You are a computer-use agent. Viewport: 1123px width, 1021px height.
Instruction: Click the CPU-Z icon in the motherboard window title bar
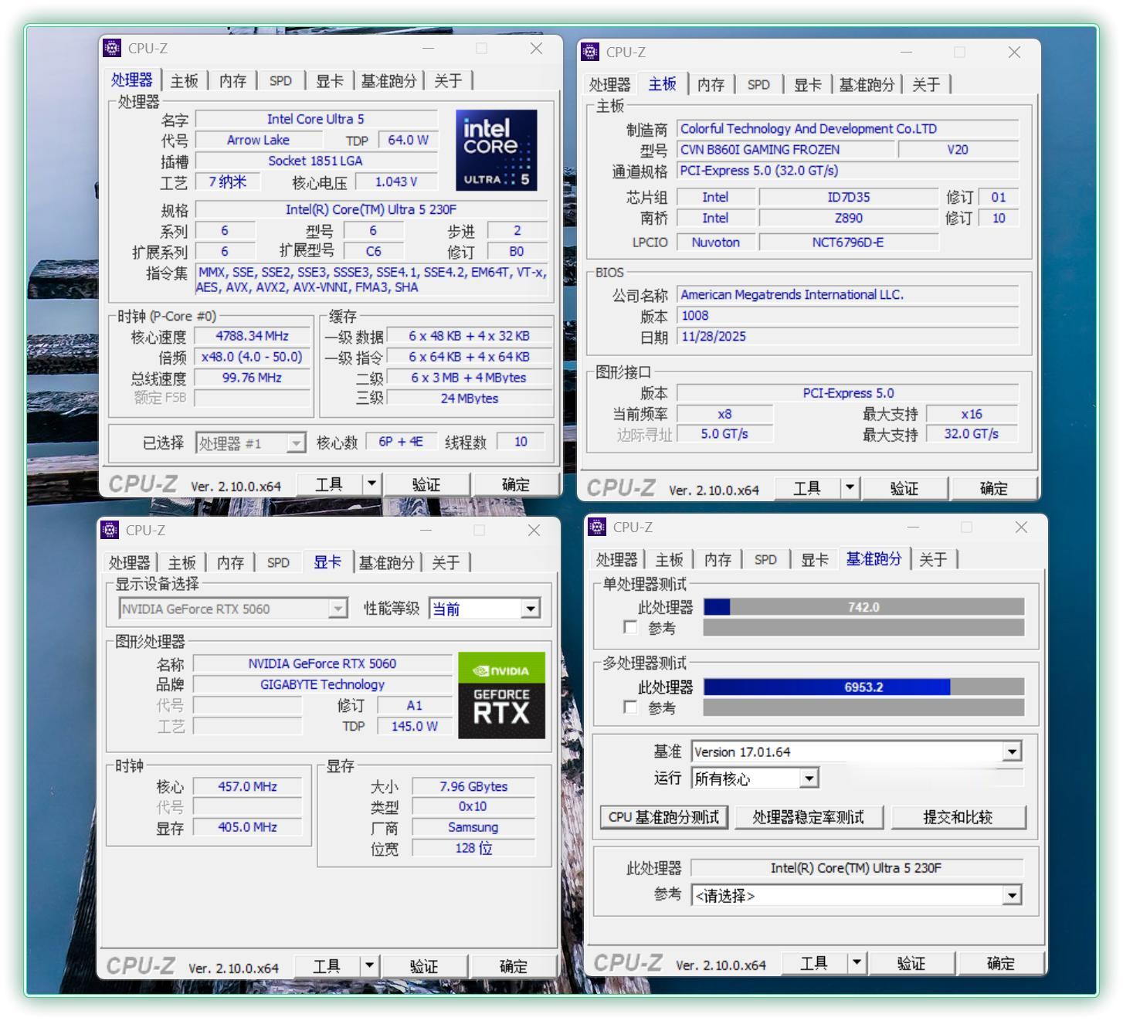point(590,52)
